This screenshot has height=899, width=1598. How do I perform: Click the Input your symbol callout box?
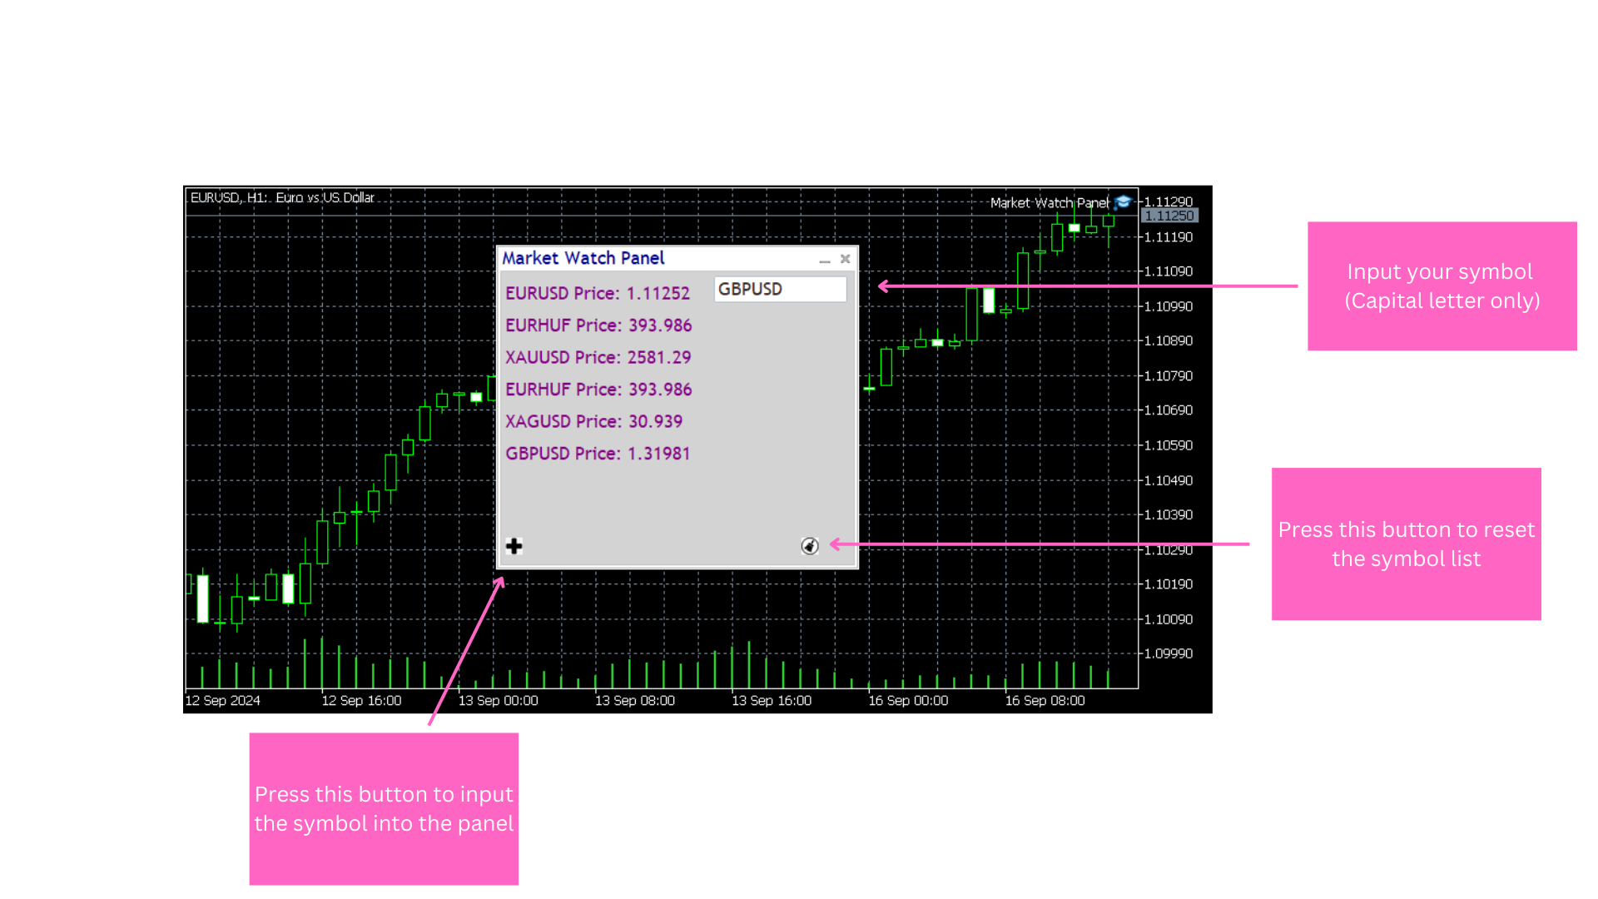(1442, 286)
